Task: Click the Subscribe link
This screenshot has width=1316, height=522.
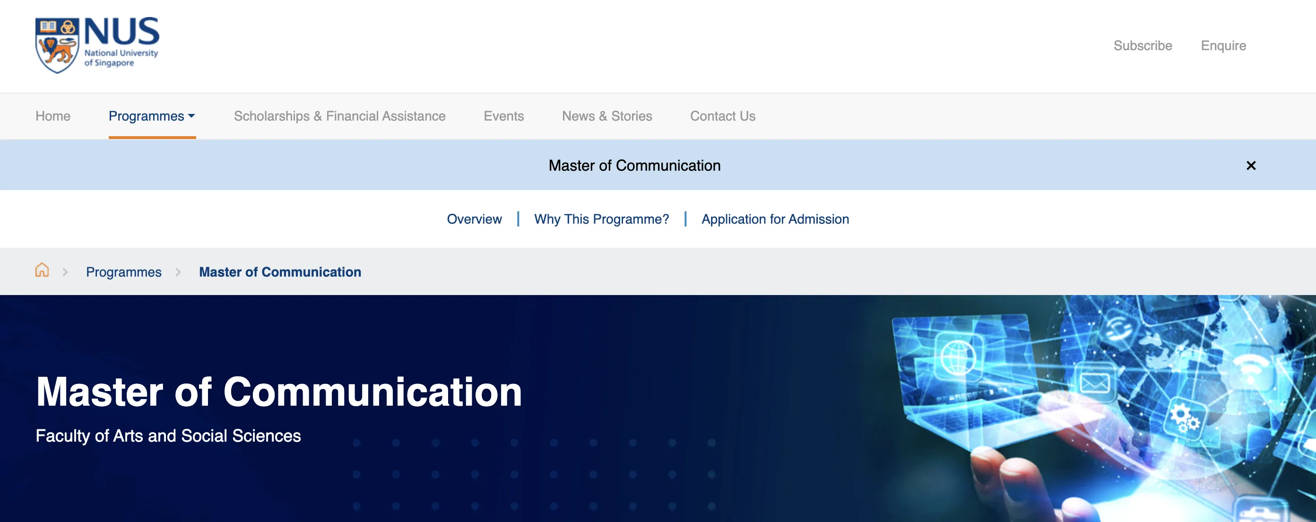Action: [x=1143, y=45]
